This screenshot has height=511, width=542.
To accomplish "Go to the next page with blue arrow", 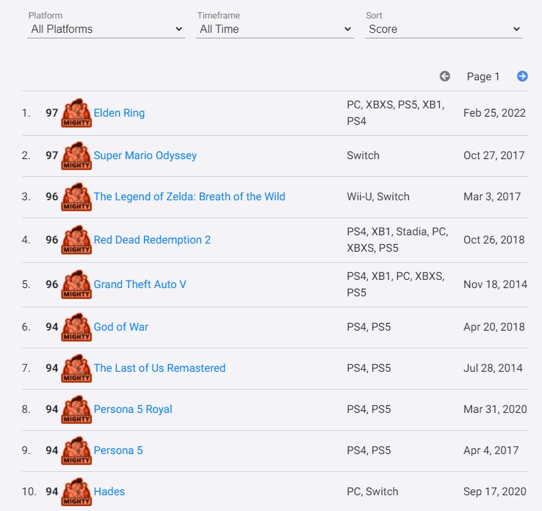I will (522, 76).
